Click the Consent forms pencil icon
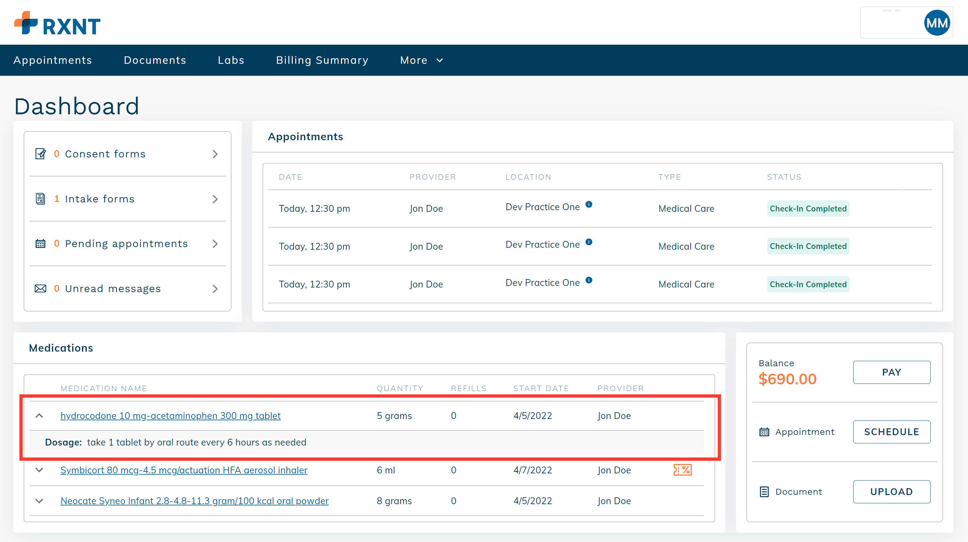 pos(40,154)
